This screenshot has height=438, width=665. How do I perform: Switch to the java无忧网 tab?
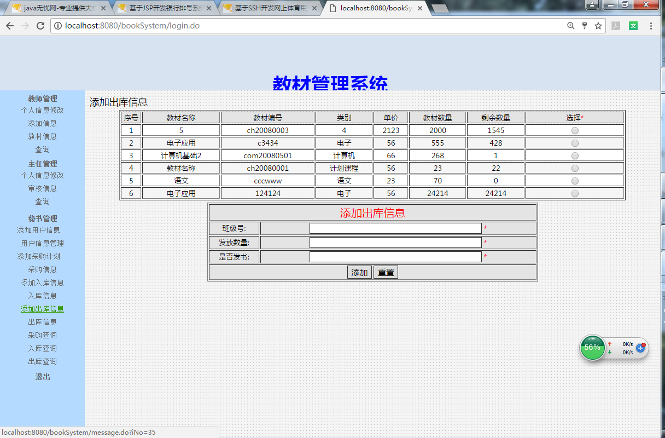pyautogui.click(x=57, y=8)
